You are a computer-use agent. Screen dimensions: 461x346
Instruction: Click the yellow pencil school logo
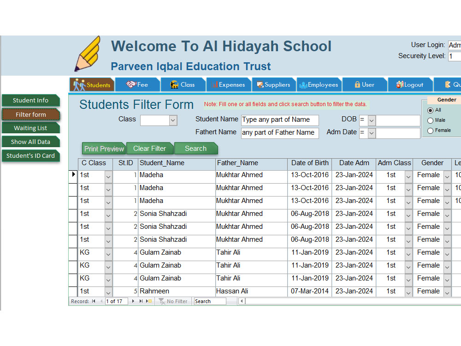click(x=88, y=54)
